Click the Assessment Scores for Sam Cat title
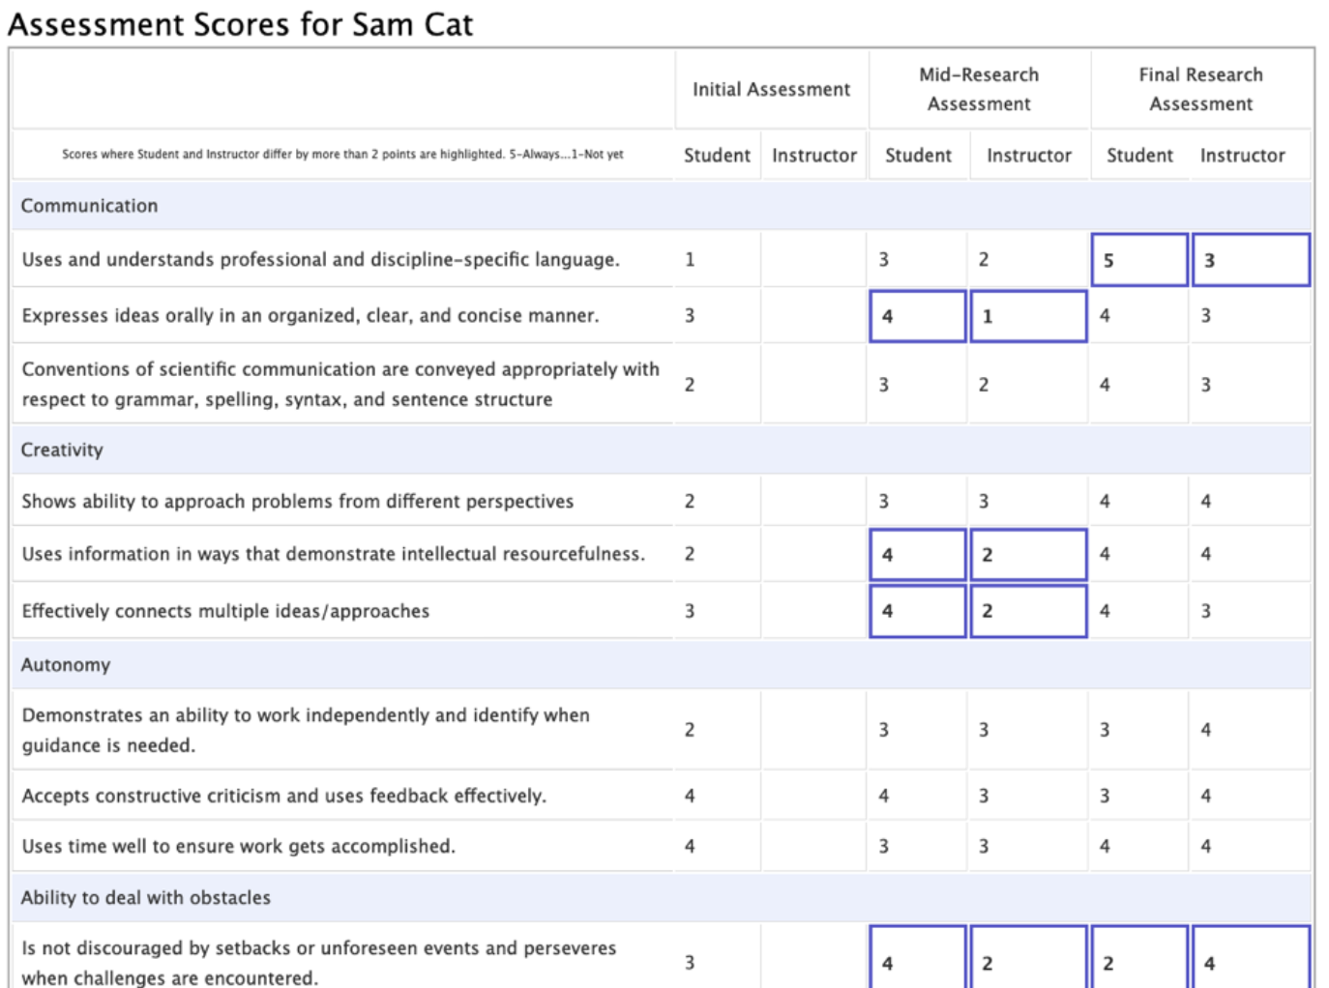 pos(240,24)
